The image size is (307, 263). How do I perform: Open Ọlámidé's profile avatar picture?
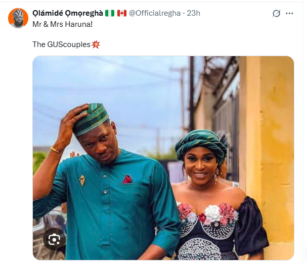[x=18, y=19]
